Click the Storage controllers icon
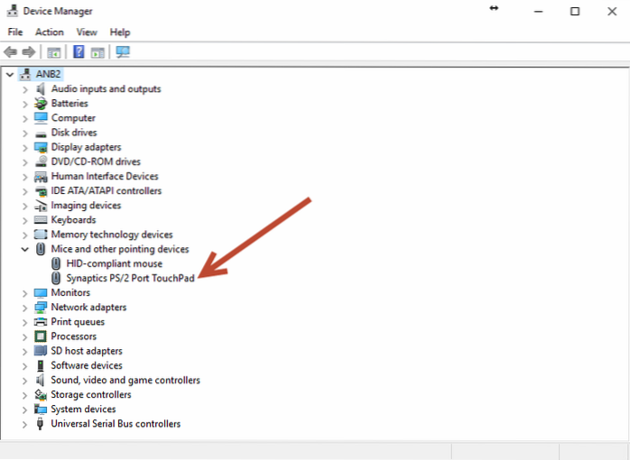Image resolution: width=630 pixels, height=460 pixels. click(41, 394)
